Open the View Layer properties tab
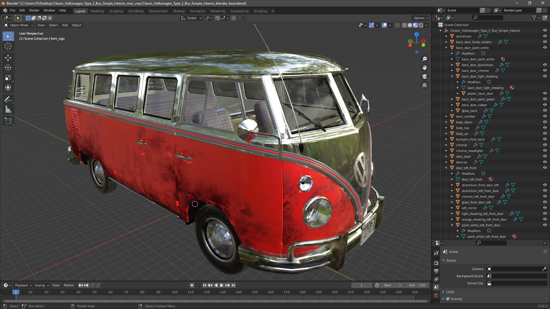Screen dimensions: 550x309 tap(436, 279)
